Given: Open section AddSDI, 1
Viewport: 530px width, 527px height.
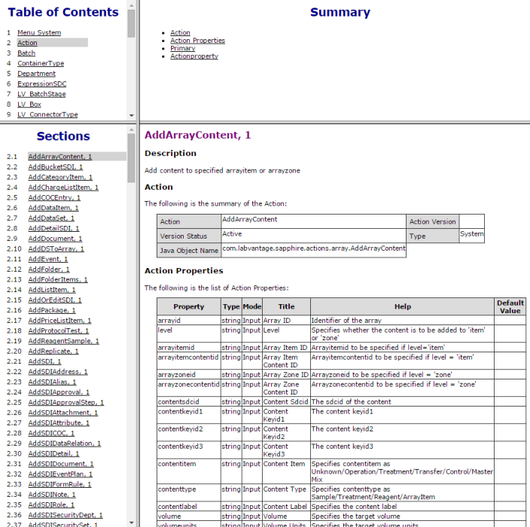Looking at the screenshot, I should [44, 361].
